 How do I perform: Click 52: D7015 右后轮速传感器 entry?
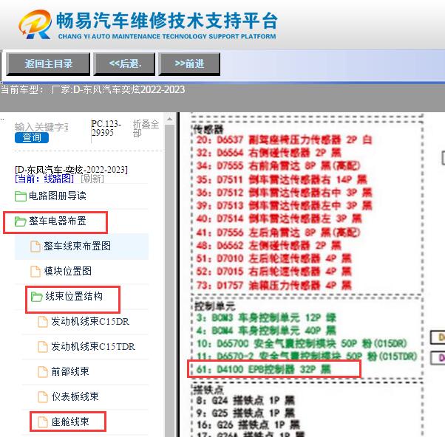274,272
